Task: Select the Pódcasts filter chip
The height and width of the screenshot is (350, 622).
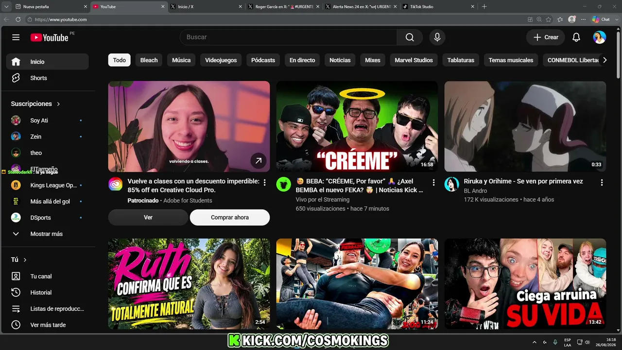Action: (263, 60)
